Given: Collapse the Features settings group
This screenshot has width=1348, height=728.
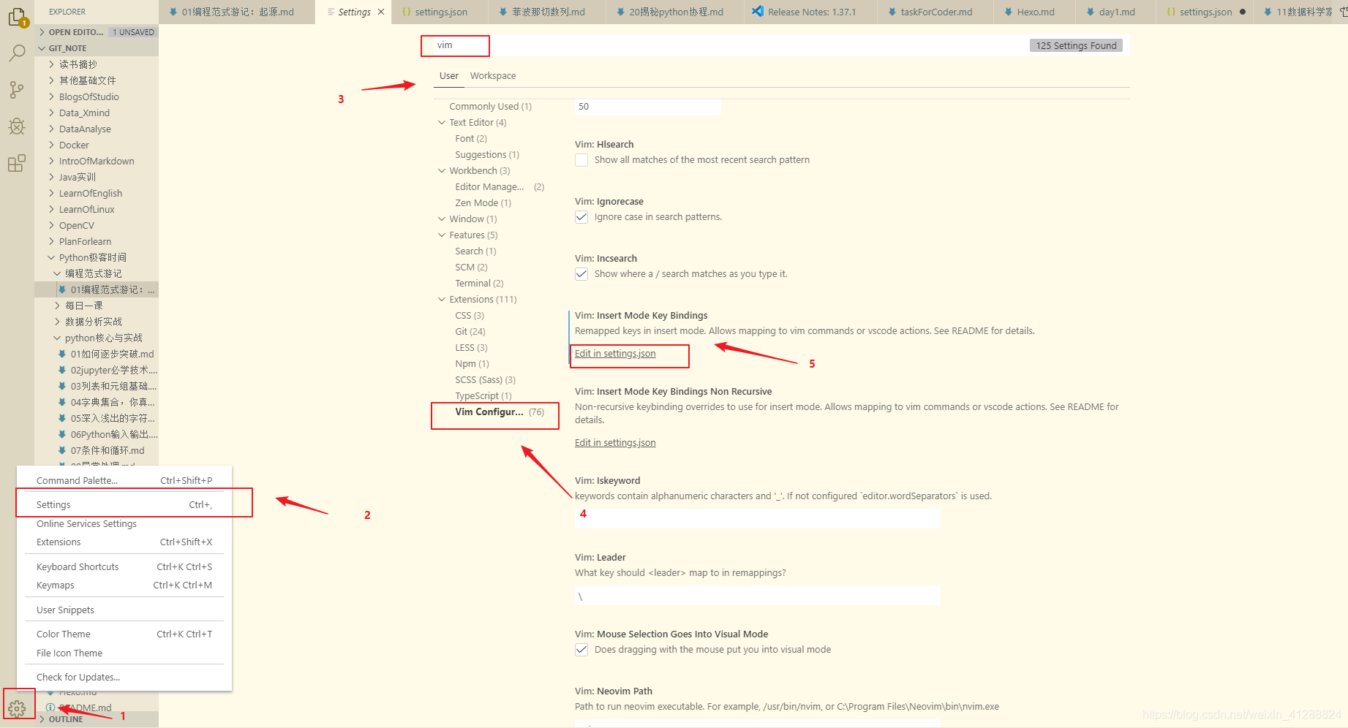Looking at the screenshot, I should pos(442,235).
